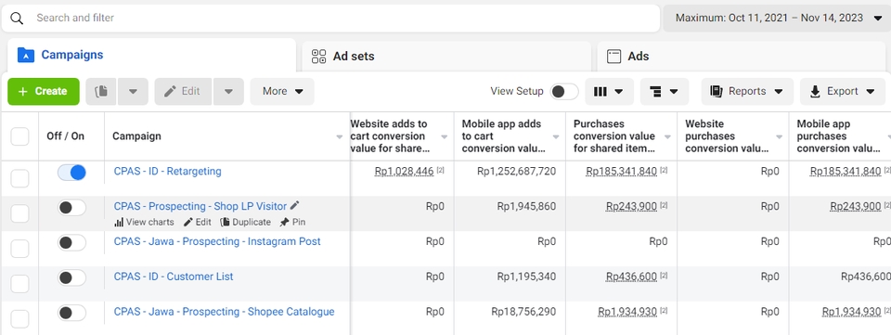Select the CPAS - ID - Retargeting row checkbox
This screenshot has height=335, width=891.
(x=19, y=178)
